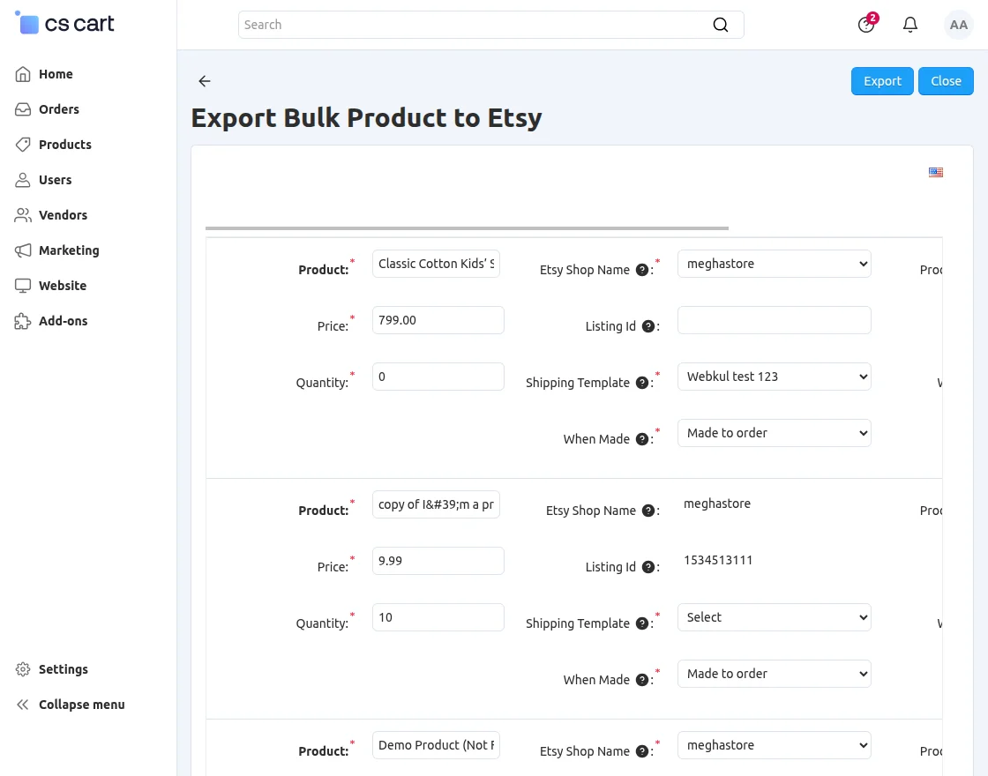Image resolution: width=988 pixels, height=776 pixels.
Task: Open Vendors in the sidebar
Action: tap(63, 215)
